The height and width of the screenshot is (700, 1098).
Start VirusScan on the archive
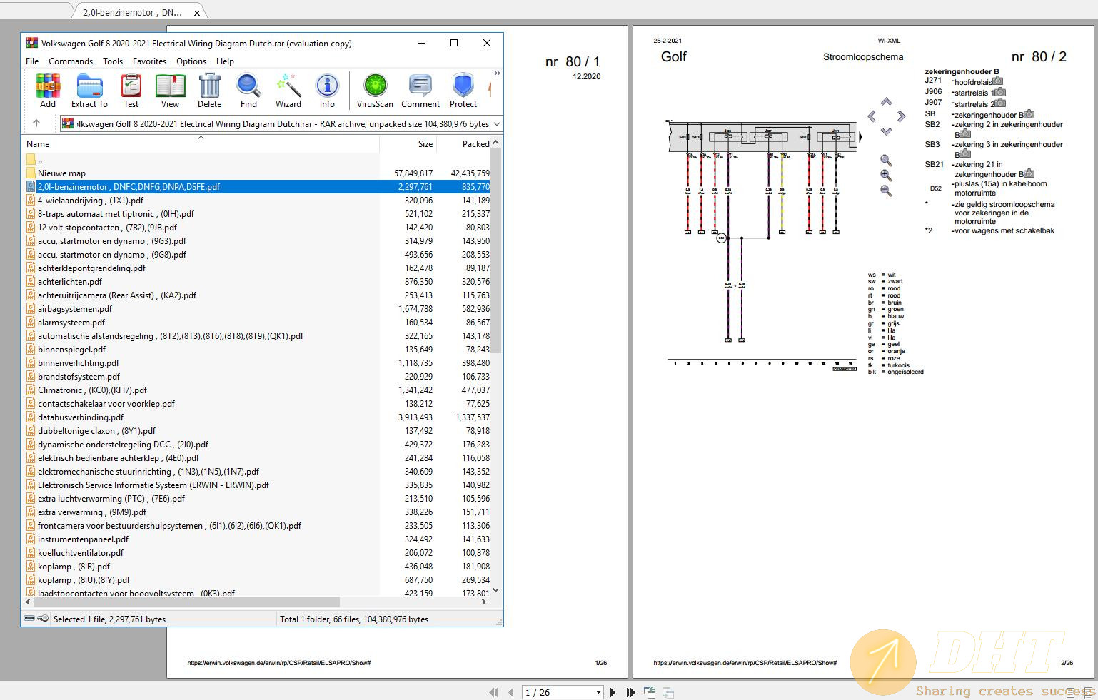(375, 91)
